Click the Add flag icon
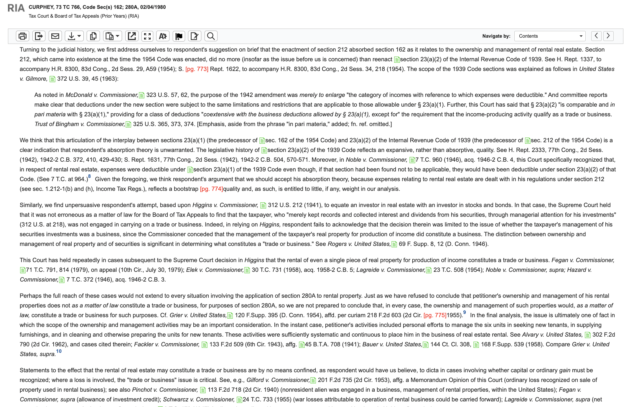The height and width of the screenshot is (407, 629). pyautogui.click(x=179, y=36)
